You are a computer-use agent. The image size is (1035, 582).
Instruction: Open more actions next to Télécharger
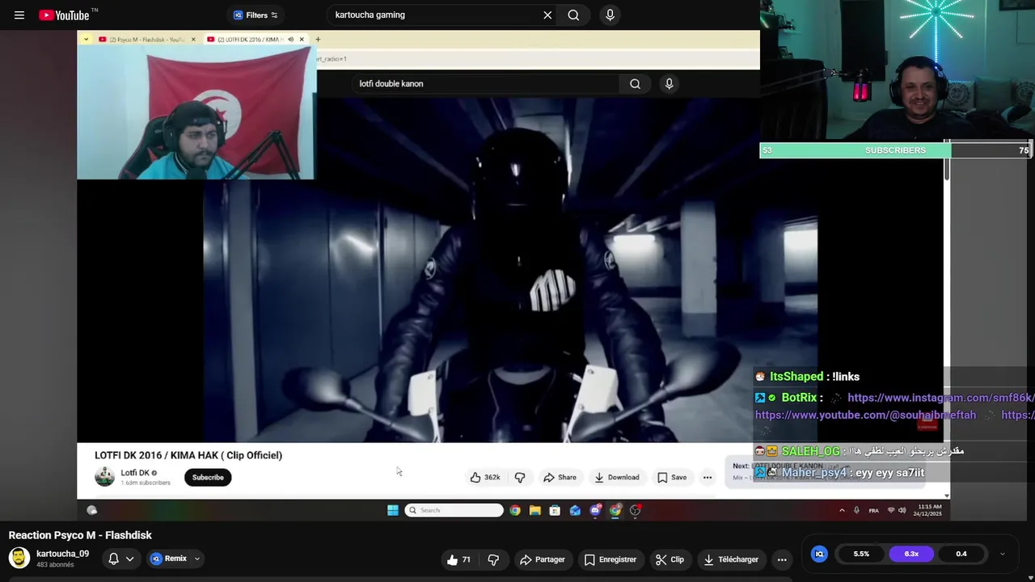click(782, 559)
